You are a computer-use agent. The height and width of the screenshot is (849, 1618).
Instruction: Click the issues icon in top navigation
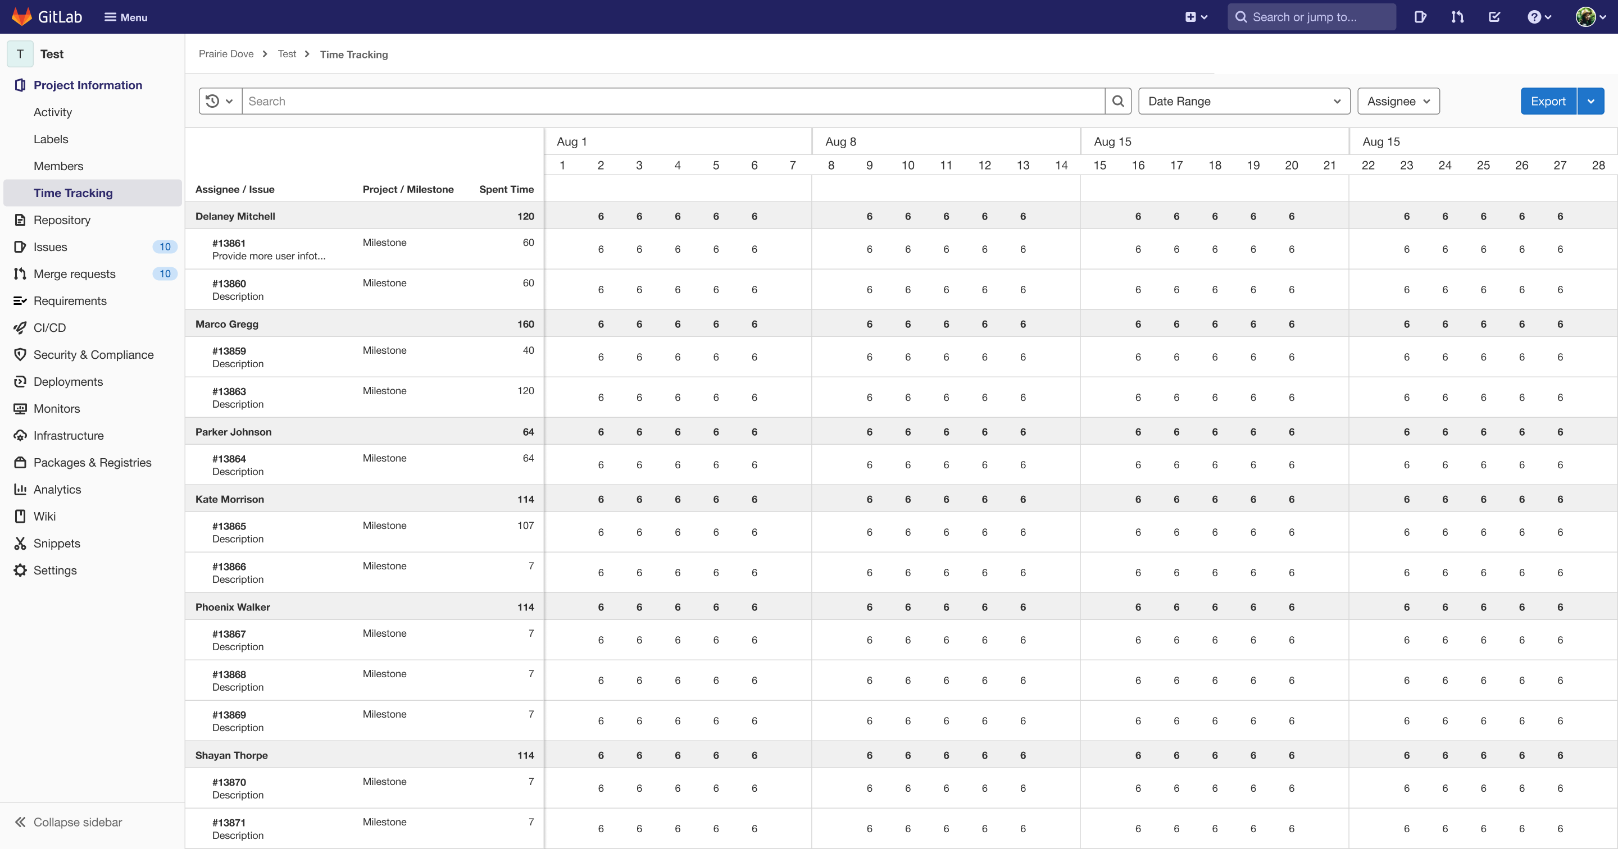pyautogui.click(x=1420, y=17)
